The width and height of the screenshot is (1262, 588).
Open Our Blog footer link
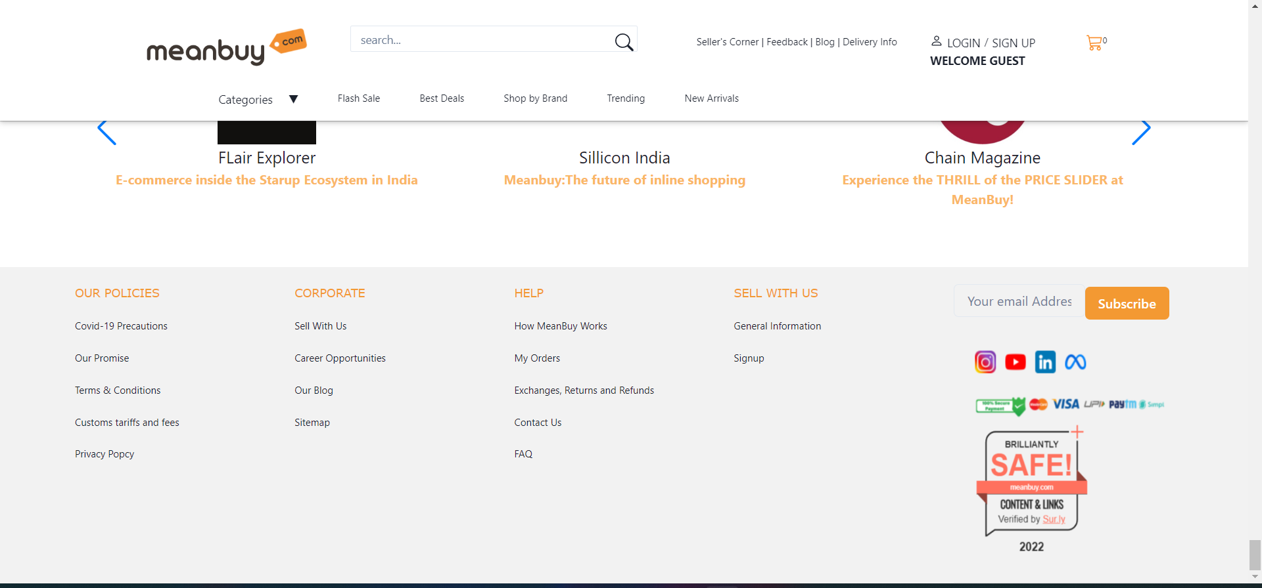(x=314, y=390)
